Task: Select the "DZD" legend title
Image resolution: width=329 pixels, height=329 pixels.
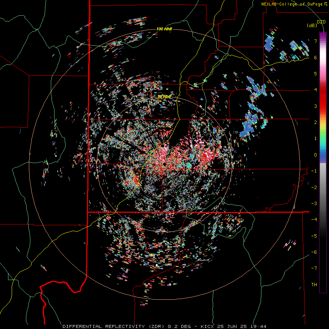Action: tap(321, 22)
